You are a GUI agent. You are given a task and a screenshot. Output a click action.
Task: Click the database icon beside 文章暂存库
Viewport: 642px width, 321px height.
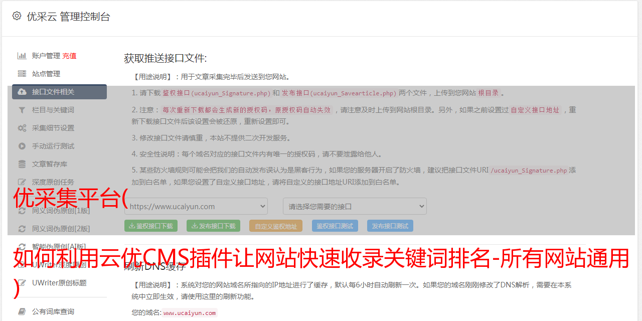click(x=22, y=164)
